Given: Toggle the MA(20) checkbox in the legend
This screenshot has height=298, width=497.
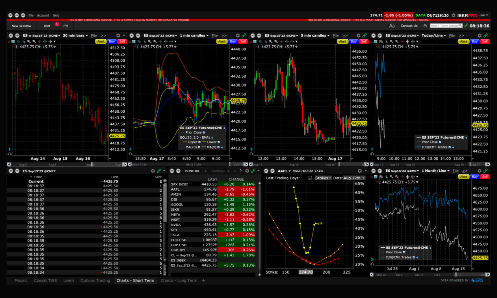Looking at the screenshot, I should [x=199, y=147].
